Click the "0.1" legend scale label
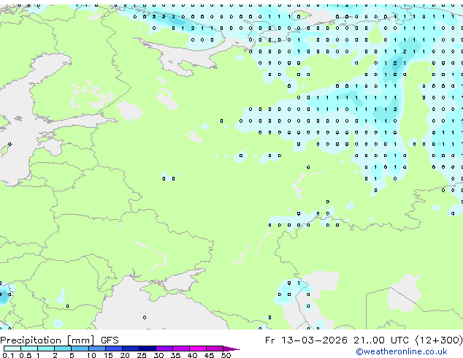Viewport: 463px width, 358px height. (x=8, y=355)
